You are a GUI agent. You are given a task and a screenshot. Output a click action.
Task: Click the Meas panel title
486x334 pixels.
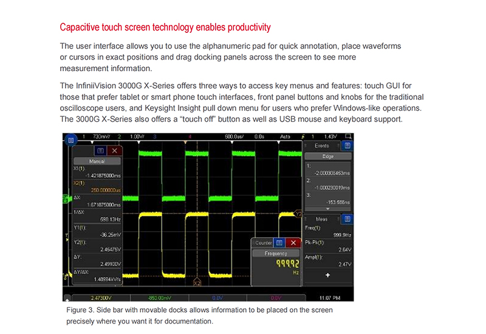pyautogui.click(x=321, y=219)
